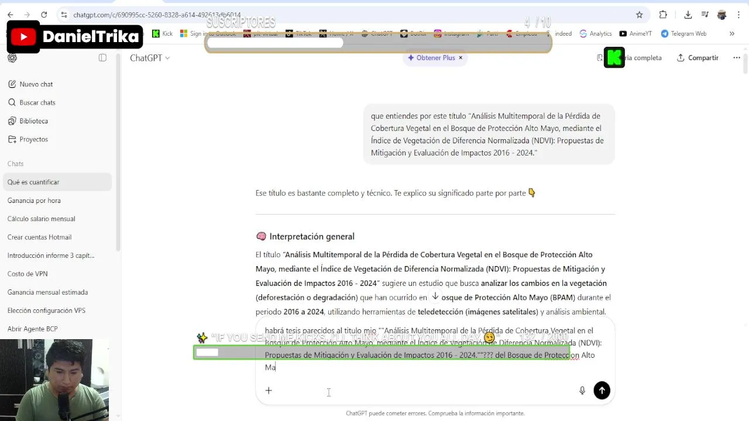Go back with the browser back arrow
The image size is (749, 421).
click(10, 15)
